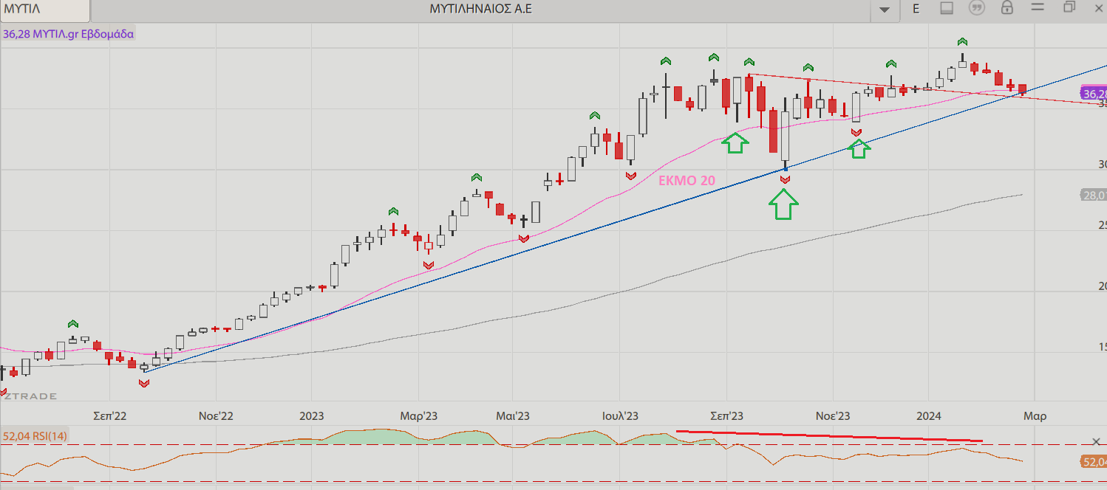Click the Σεπ'23 date axis label
The height and width of the screenshot is (490, 1107).
[728, 416]
